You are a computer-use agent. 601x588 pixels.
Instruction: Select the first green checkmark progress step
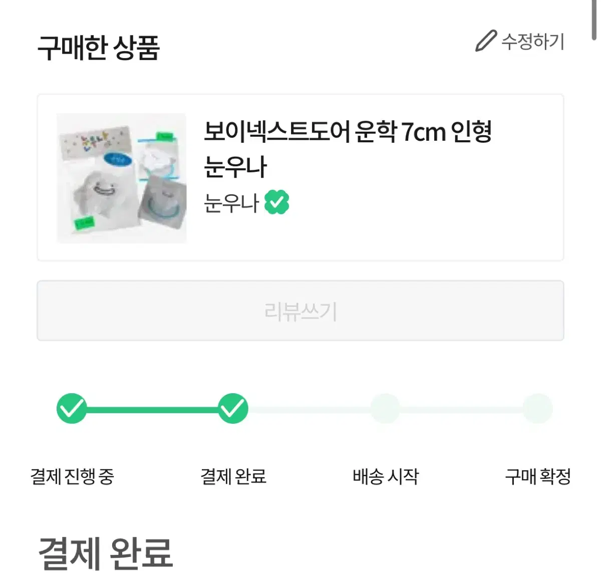click(72, 409)
